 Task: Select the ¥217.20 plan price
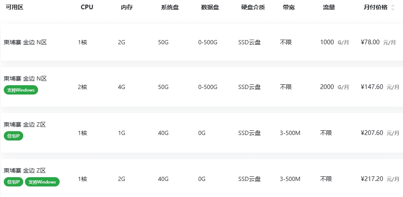tap(372, 179)
